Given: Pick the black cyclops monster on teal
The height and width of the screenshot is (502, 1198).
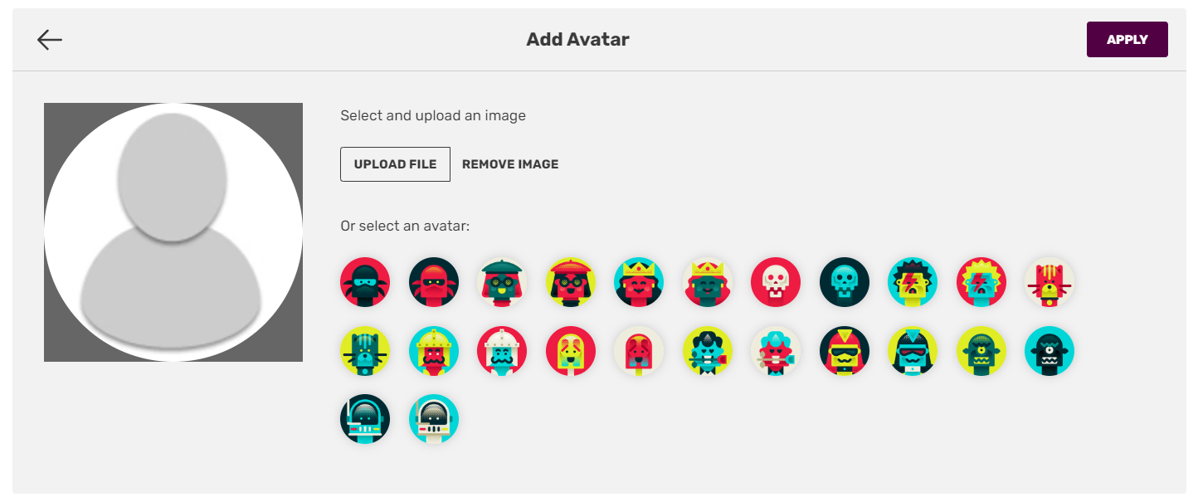Looking at the screenshot, I should click(1049, 351).
